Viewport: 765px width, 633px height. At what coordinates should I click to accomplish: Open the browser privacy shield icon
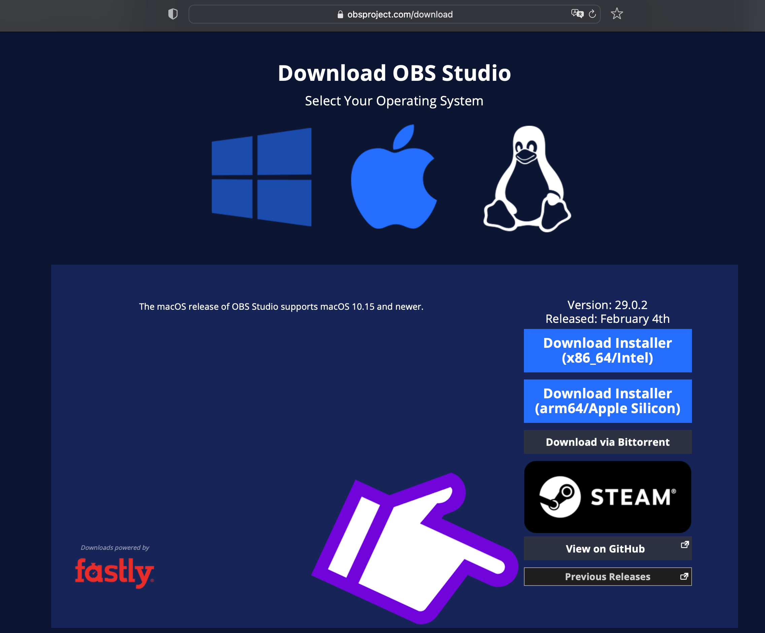click(173, 14)
